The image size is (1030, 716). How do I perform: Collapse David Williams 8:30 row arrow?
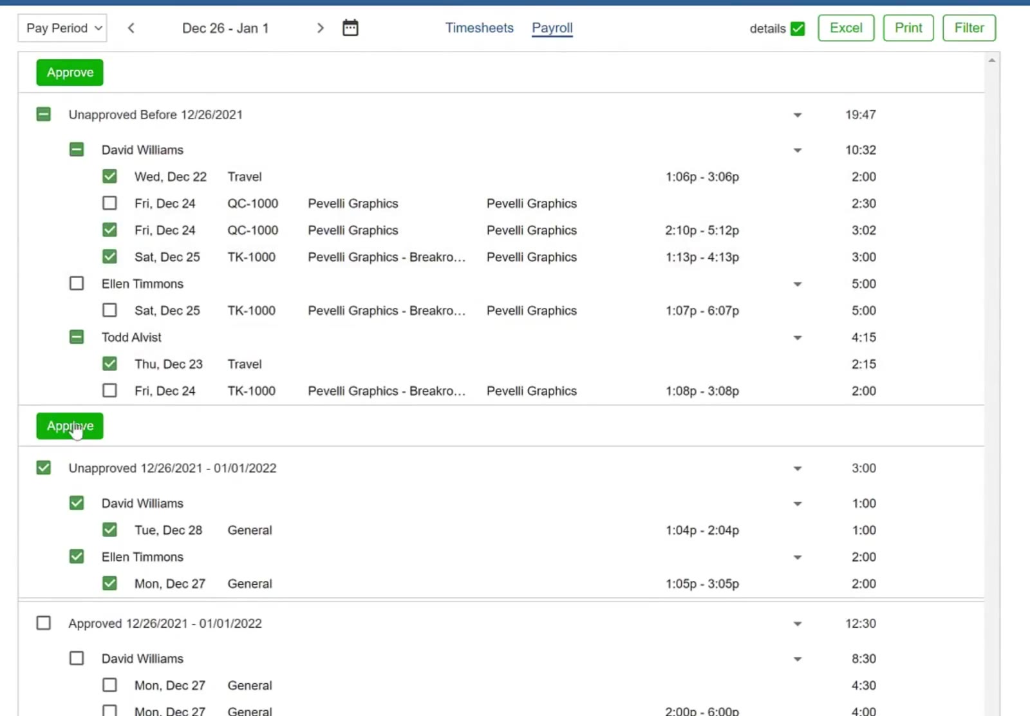click(797, 659)
